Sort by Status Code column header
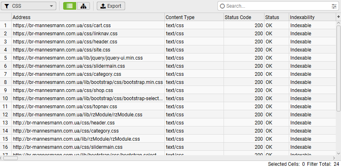The width and height of the screenshot is (341, 167). (243, 17)
